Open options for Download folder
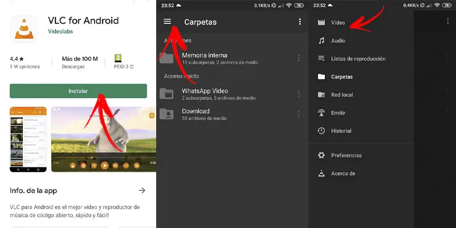Screen dimensions: 456x228 click(298, 114)
